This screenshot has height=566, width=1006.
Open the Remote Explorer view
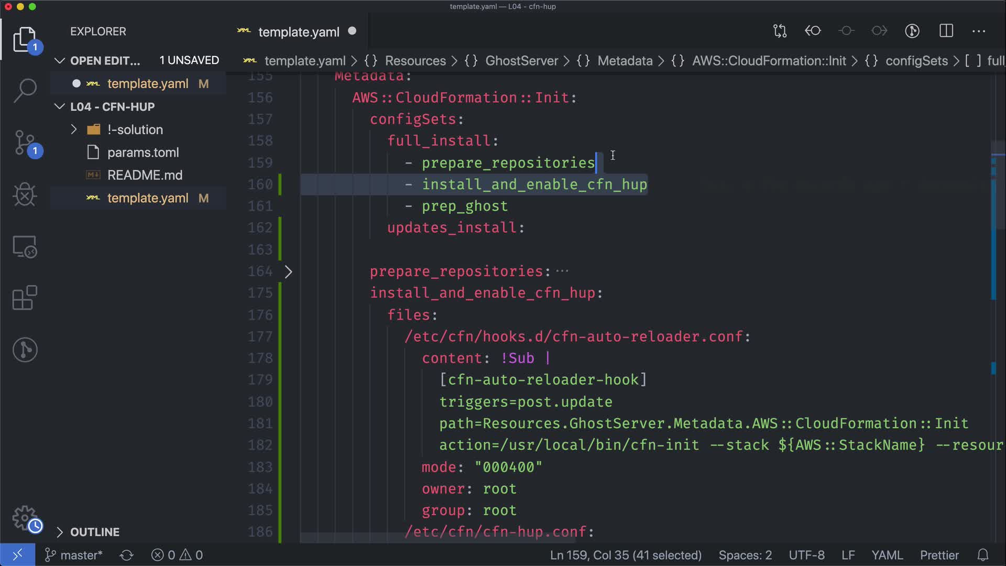click(25, 246)
